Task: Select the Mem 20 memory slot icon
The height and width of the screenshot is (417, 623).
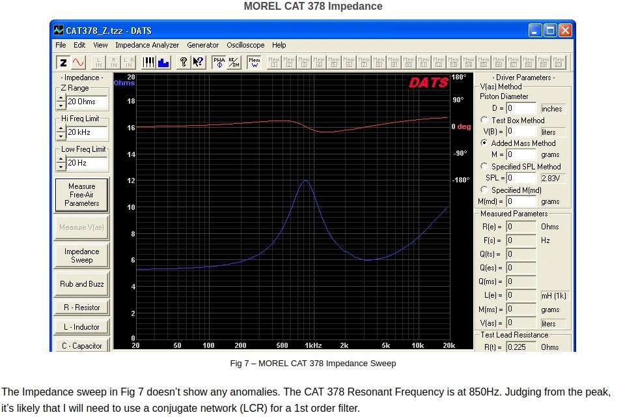Action: (x=559, y=63)
